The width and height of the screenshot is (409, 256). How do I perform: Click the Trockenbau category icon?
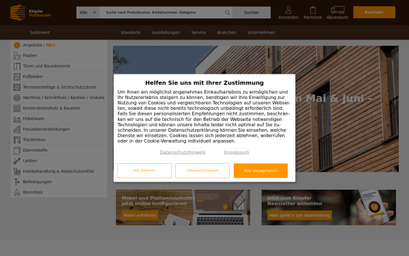[17, 140]
